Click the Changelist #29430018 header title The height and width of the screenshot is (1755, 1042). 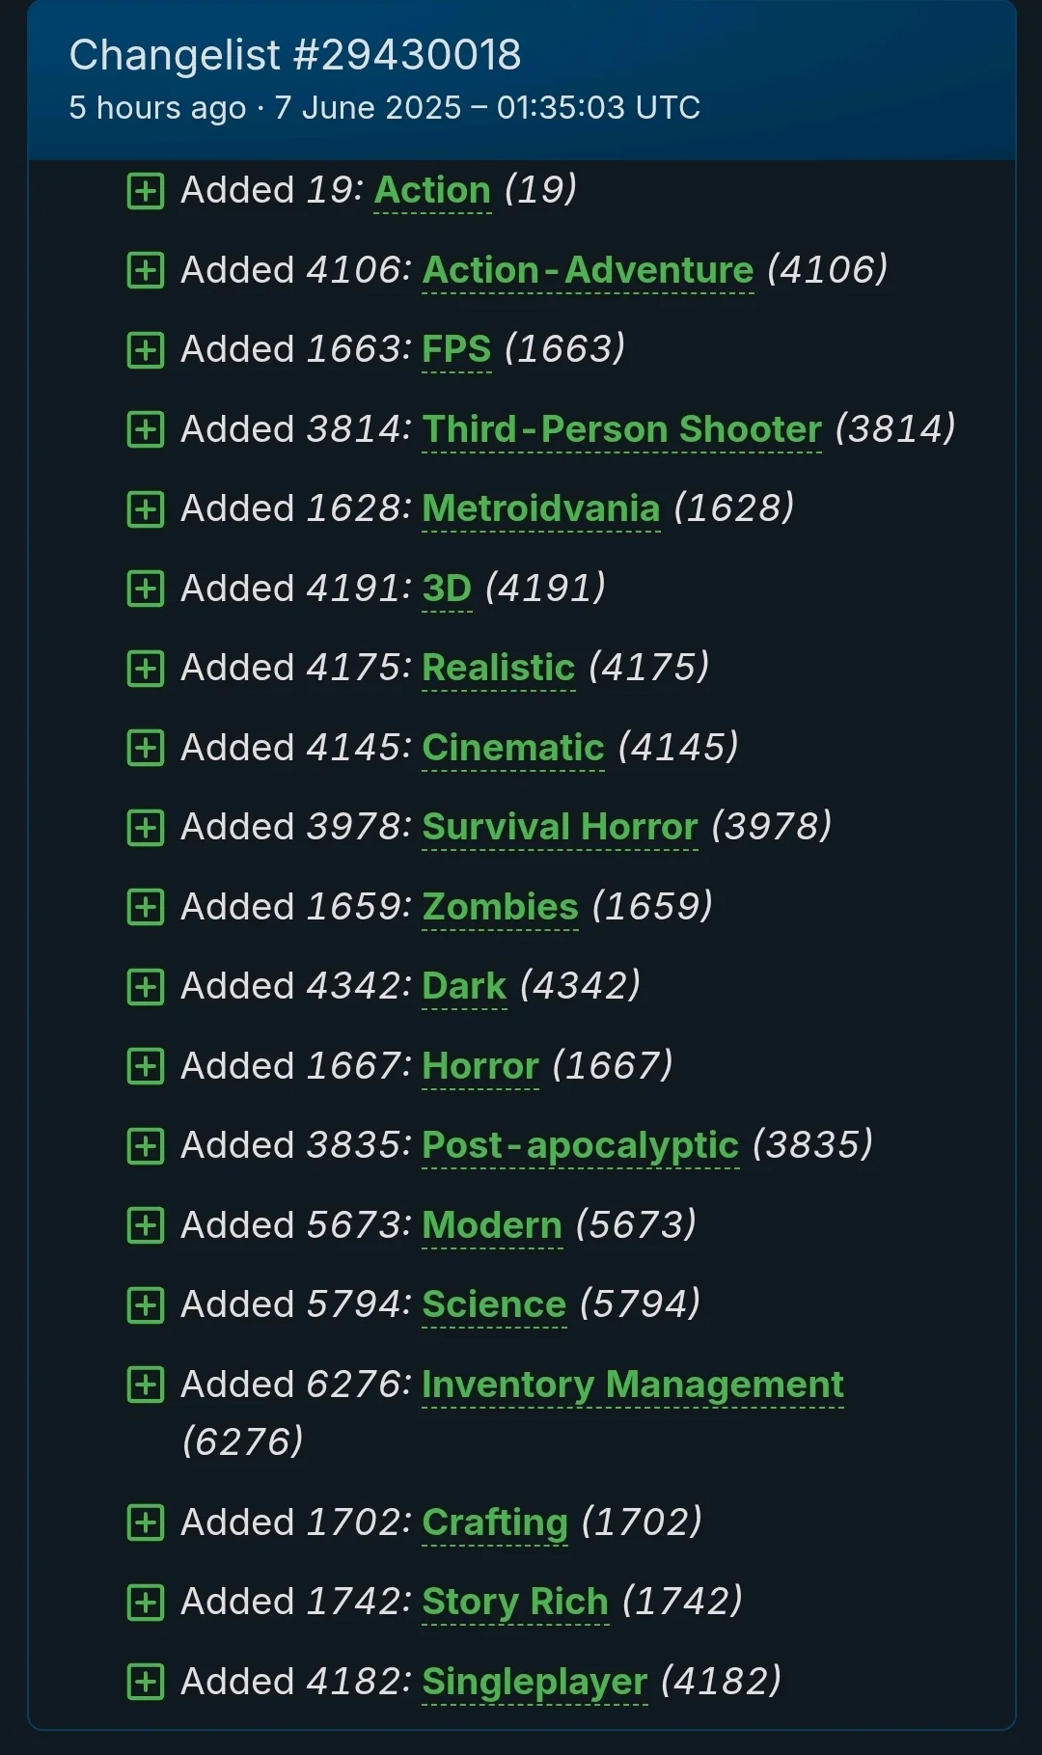[x=295, y=55]
